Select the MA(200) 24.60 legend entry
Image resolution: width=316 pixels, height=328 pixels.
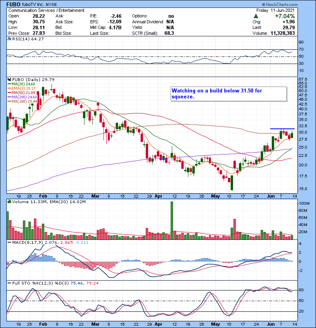click(x=22, y=97)
